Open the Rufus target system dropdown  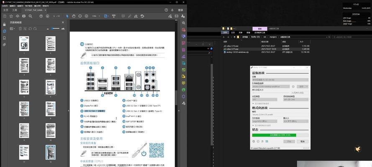click(x=296, y=100)
